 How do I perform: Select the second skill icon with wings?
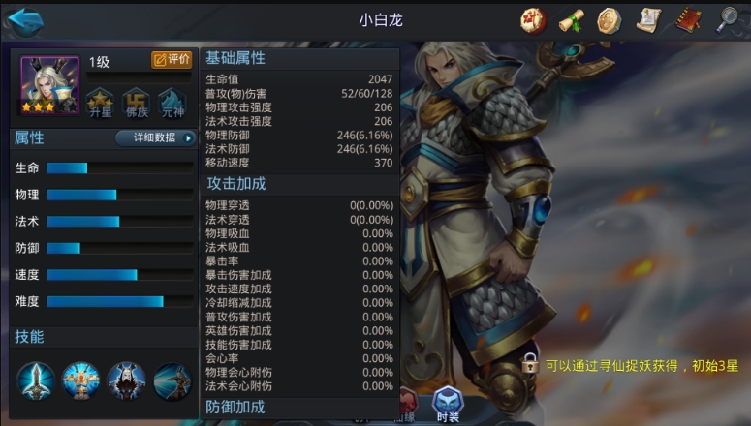(x=81, y=381)
